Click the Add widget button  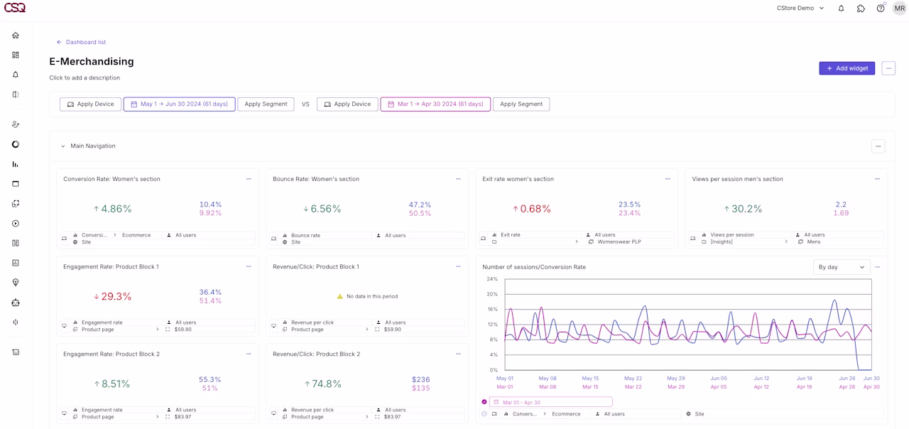[847, 68]
